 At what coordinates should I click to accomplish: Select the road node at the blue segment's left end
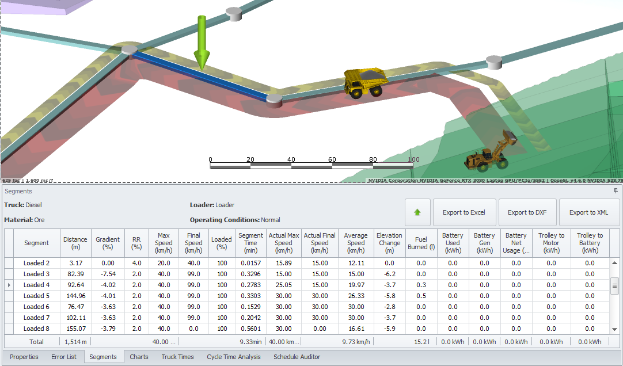pos(130,50)
